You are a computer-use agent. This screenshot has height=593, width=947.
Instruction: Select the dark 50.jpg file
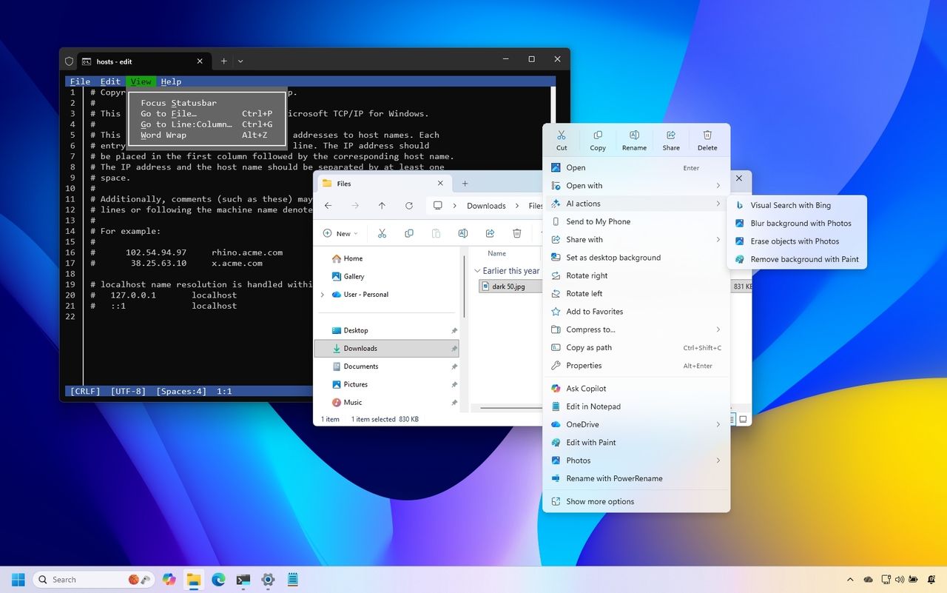[509, 287]
